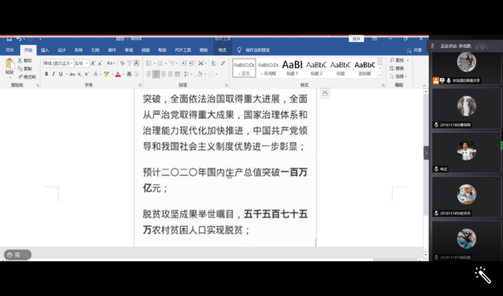Toggle Italic formatting
Viewport: 503px width, 296px height.
pos(53,74)
